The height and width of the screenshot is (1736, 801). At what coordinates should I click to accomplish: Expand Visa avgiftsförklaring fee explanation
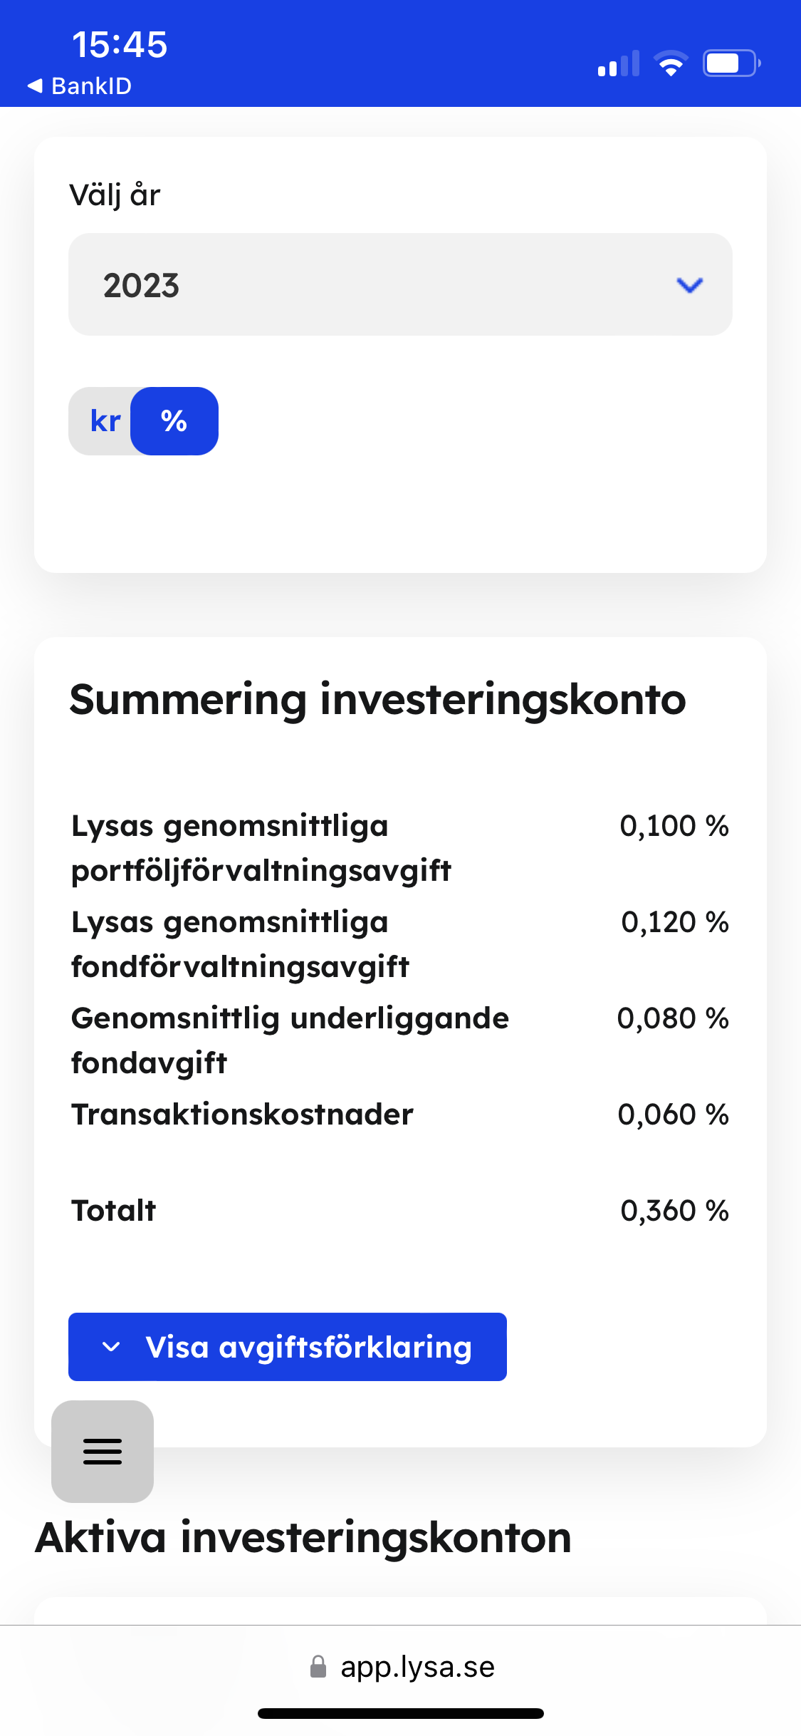click(308, 1347)
